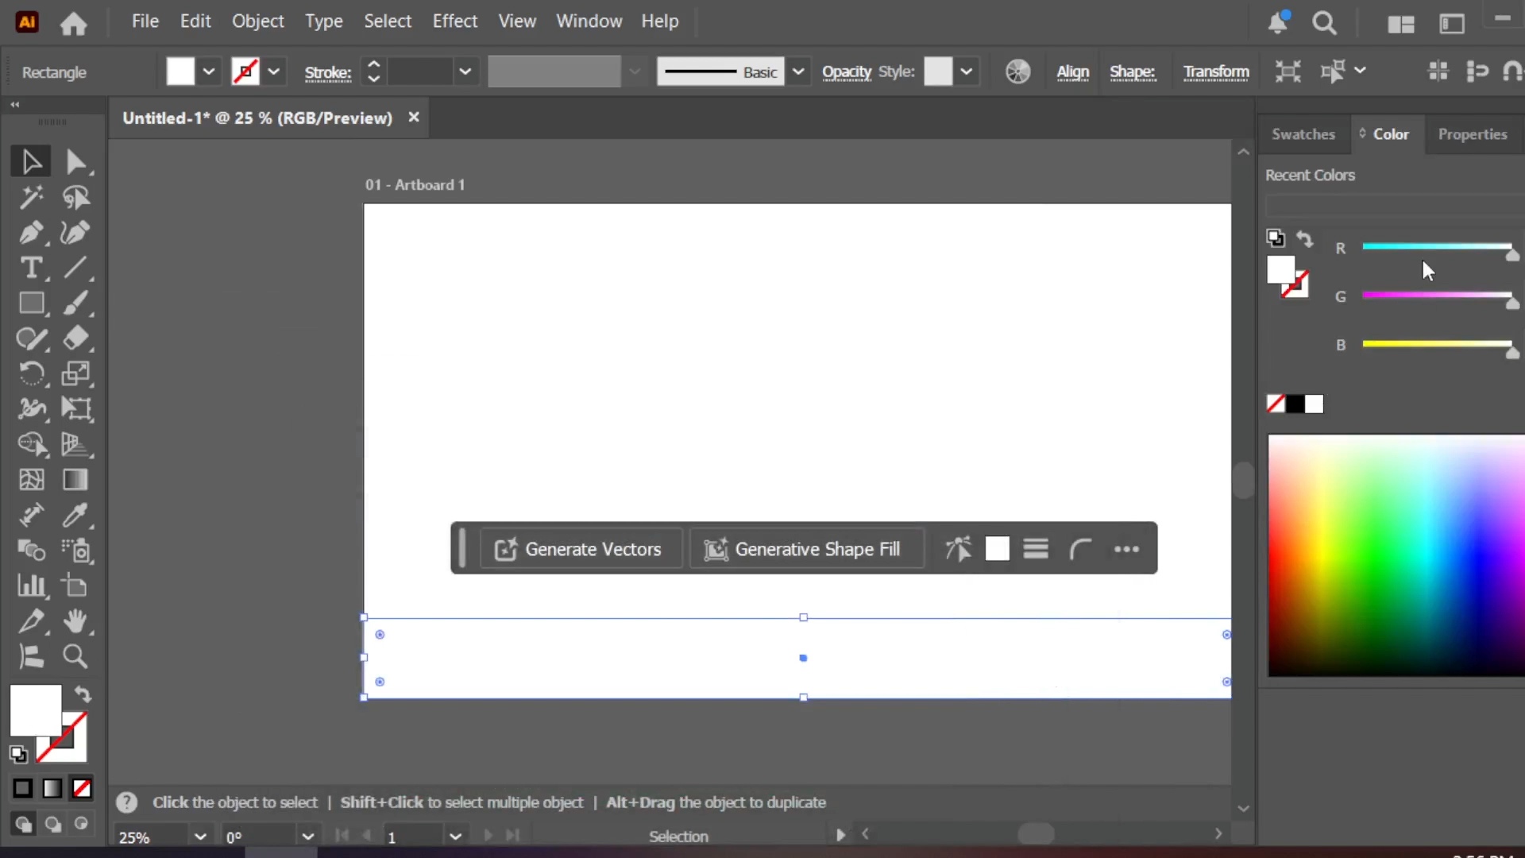Screen dimensions: 1525x858
Task: Swap fill and stroke in toolbox
Action: tap(83, 694)
